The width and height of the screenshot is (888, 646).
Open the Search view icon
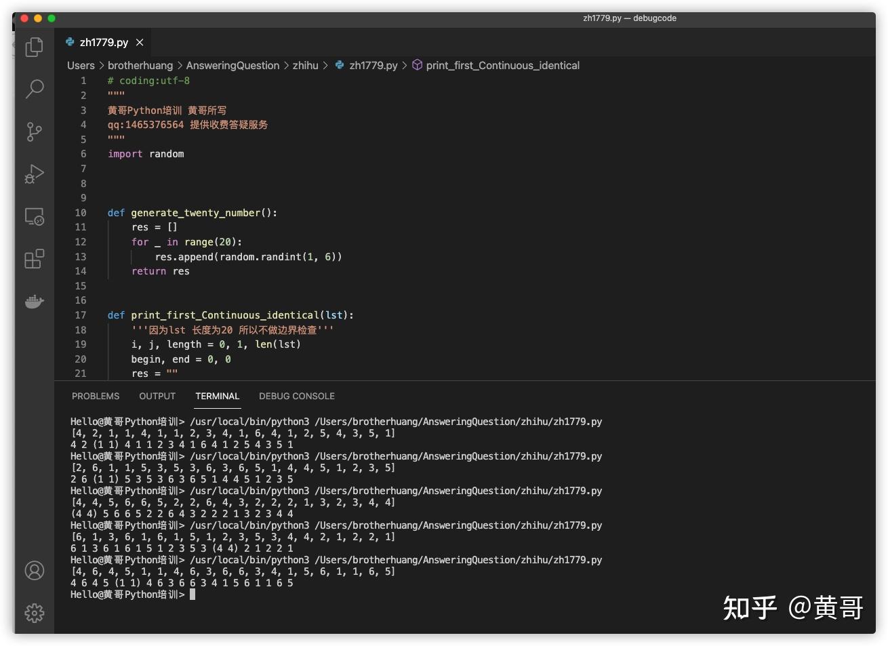coord(34,89)
